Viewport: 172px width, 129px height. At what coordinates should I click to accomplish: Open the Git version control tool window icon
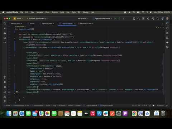[x=5, y=101]
